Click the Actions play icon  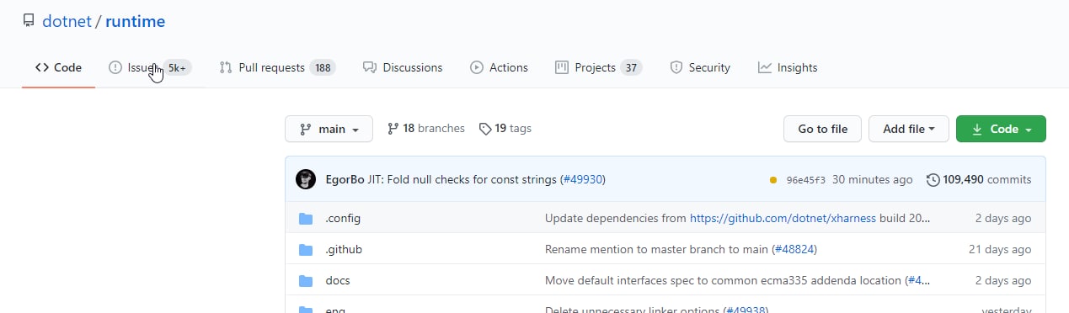(477, 67)
